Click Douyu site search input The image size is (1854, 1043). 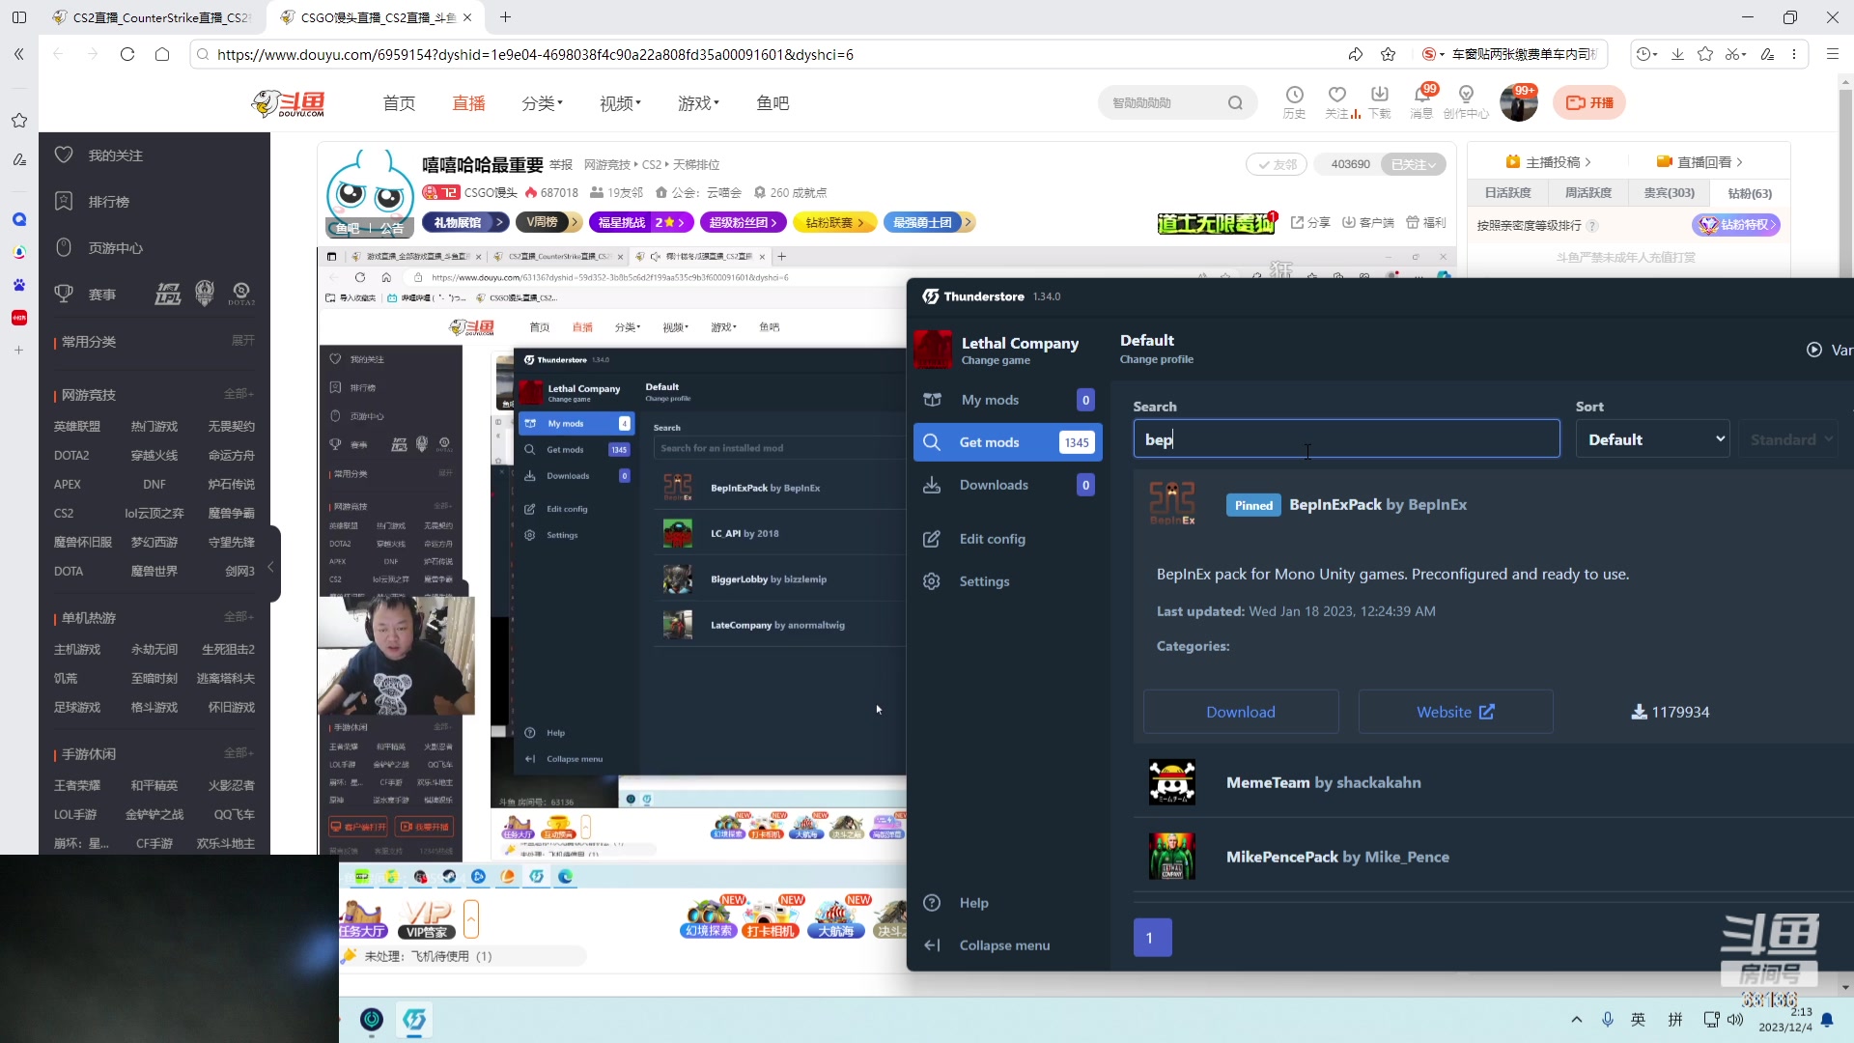[x=1164, y=103]
